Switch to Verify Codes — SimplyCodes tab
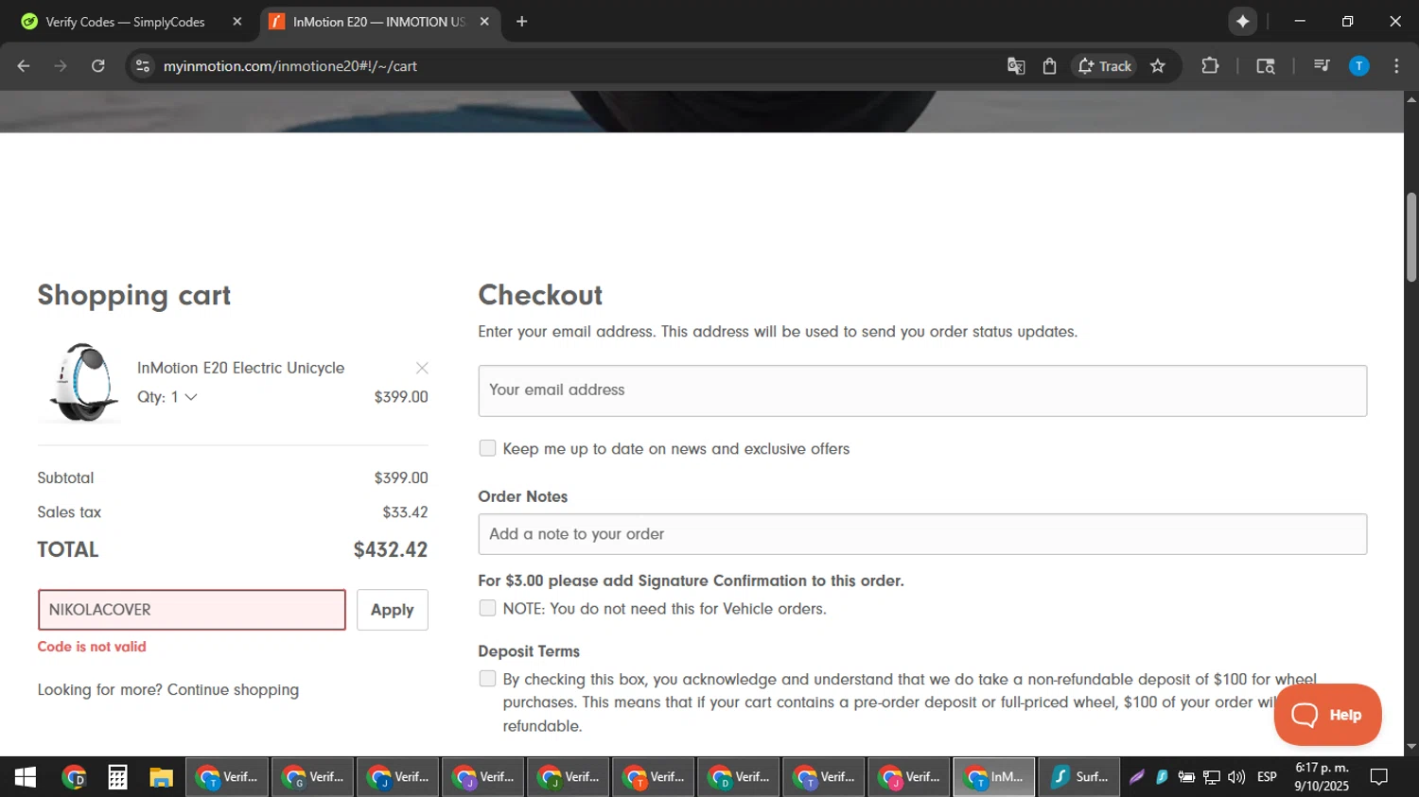The width and height of the screenshot is (1419, 797). (125, 22)
